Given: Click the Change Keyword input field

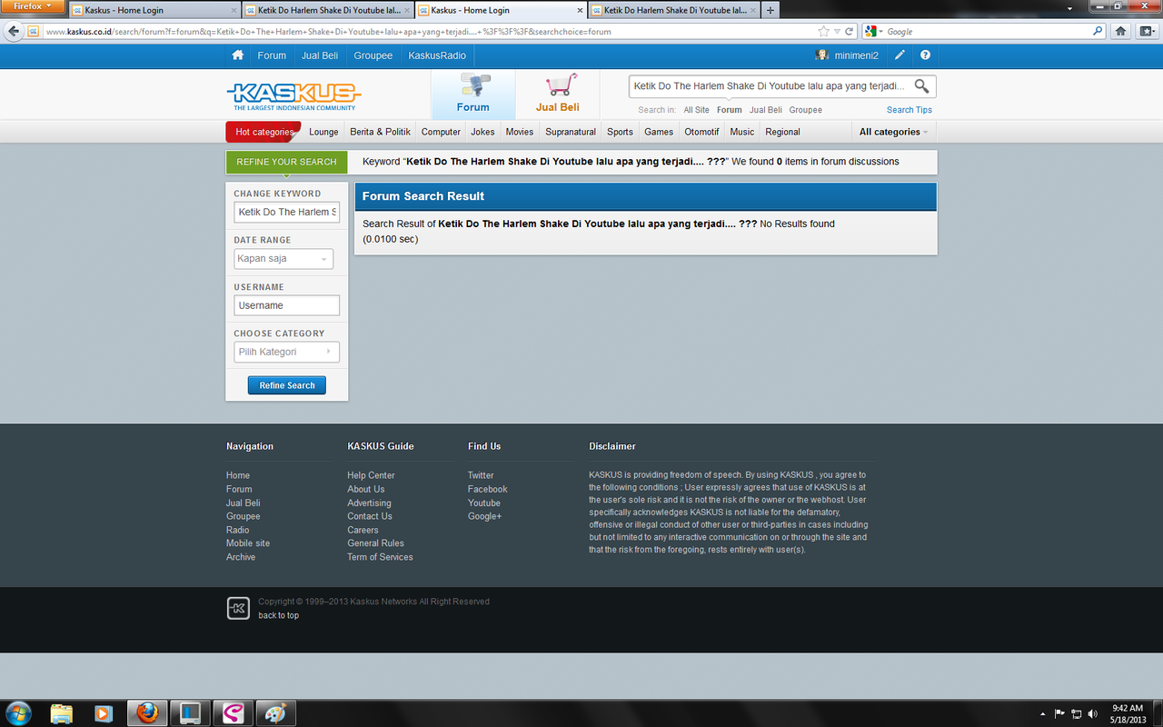Looking at the screenshot, I should [286, 212].
